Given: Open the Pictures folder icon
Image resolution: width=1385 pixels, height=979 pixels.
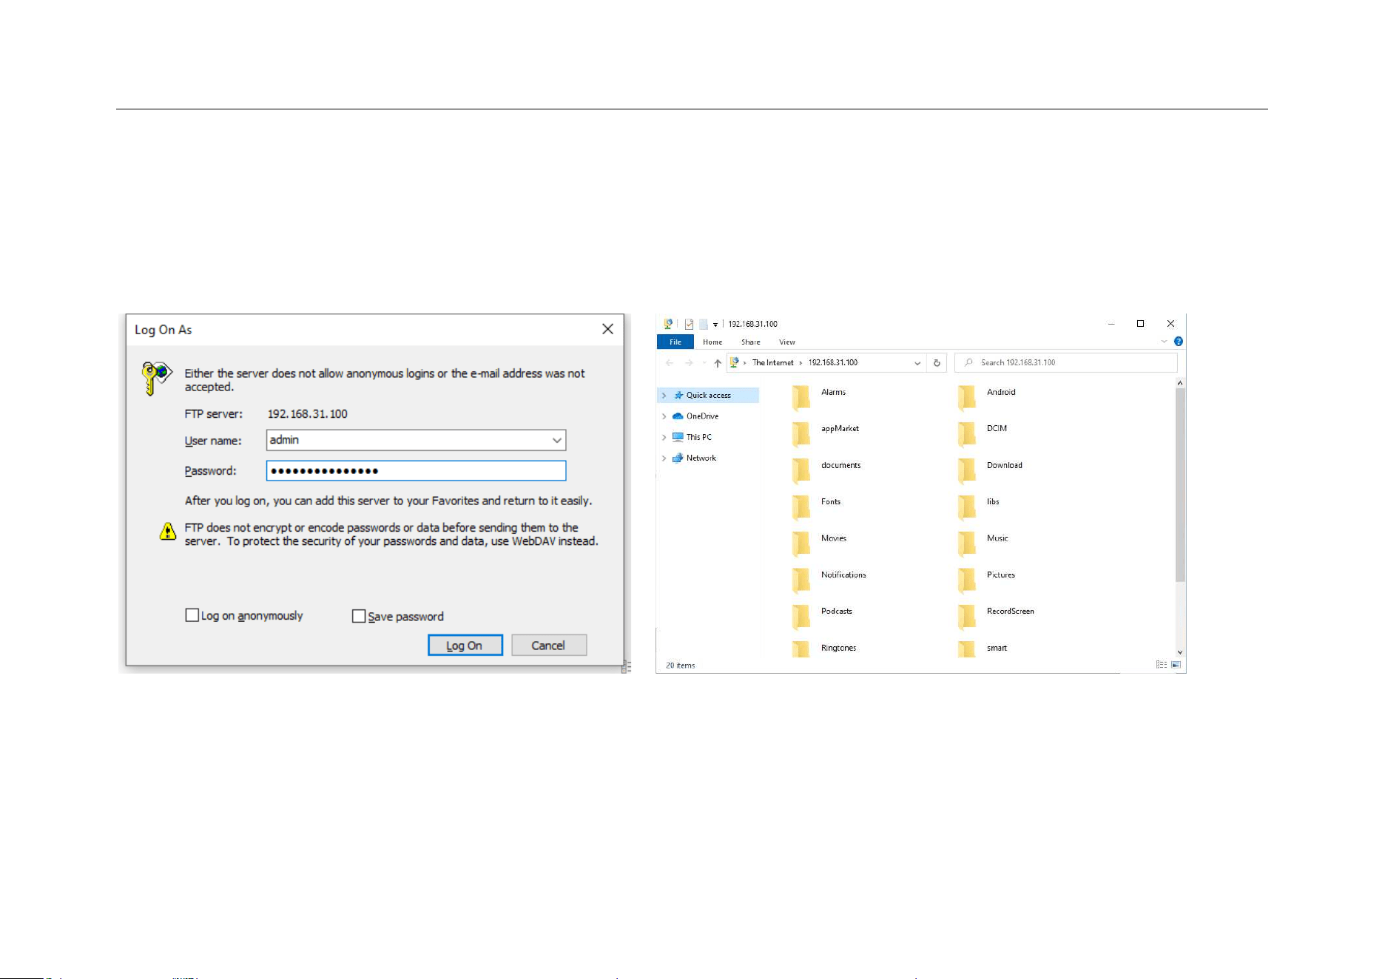Looking at the screenshot, I should [966, 580].
